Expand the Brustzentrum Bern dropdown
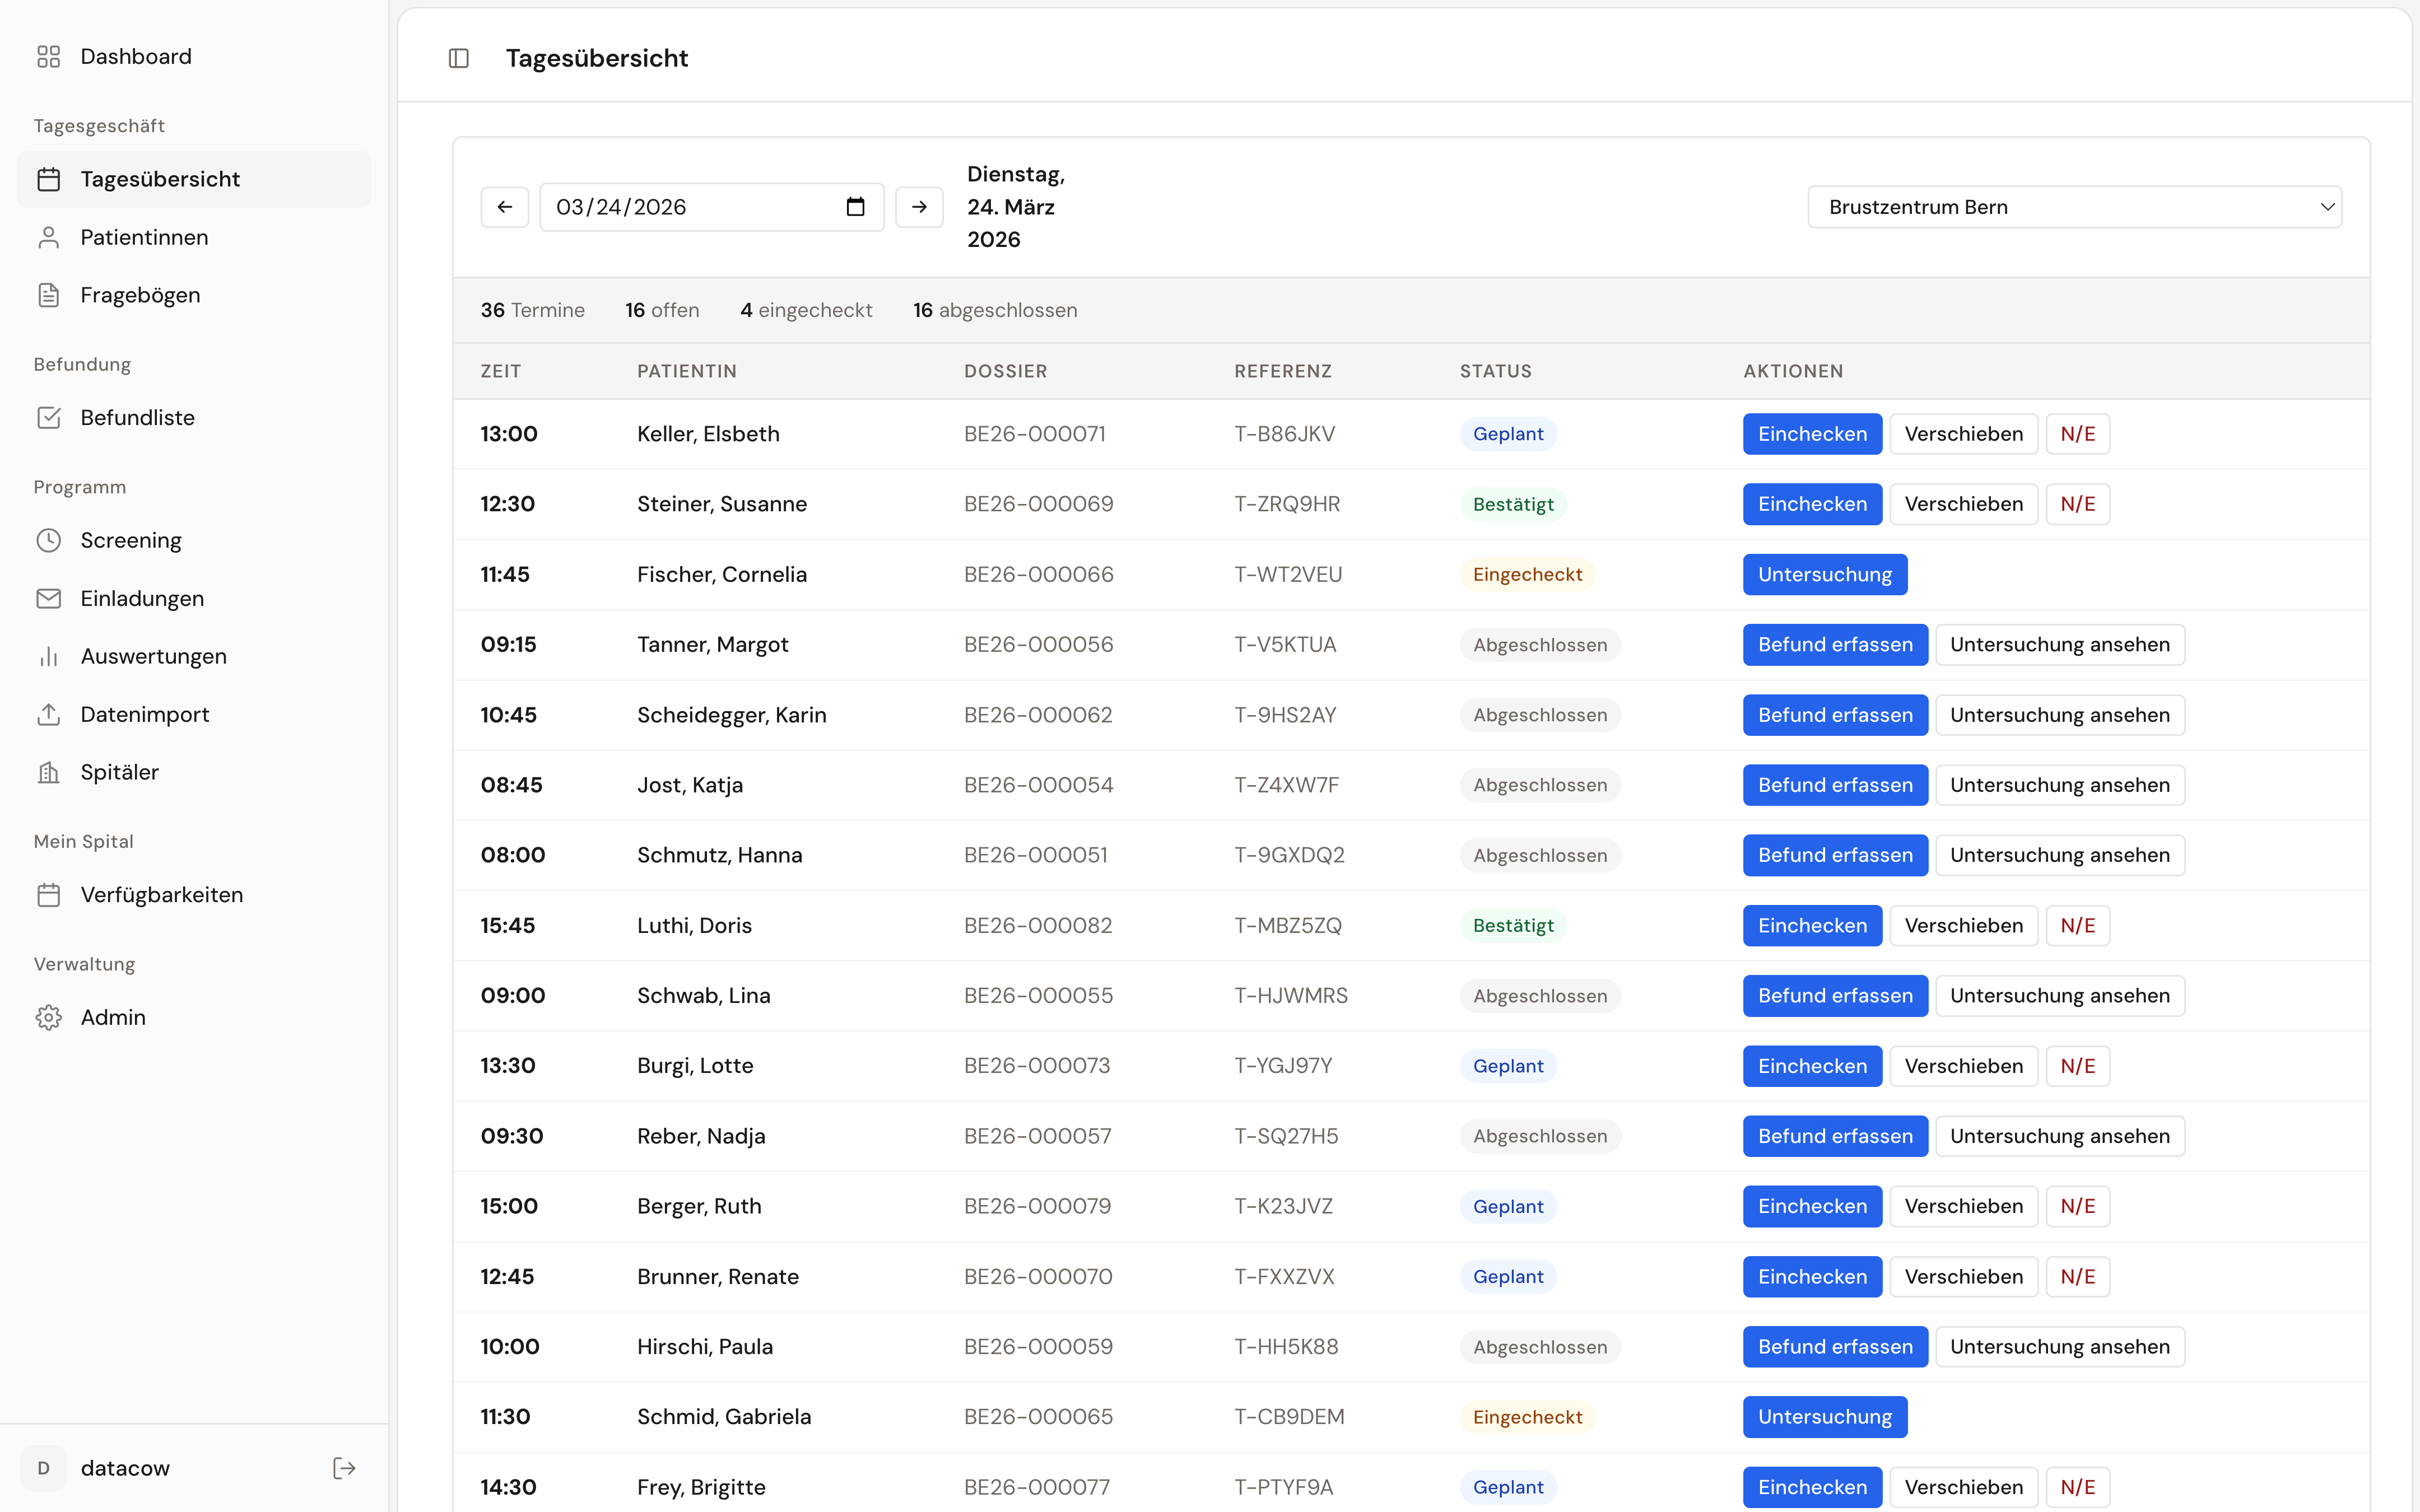2420x1512 pixels. point(2074,207)
